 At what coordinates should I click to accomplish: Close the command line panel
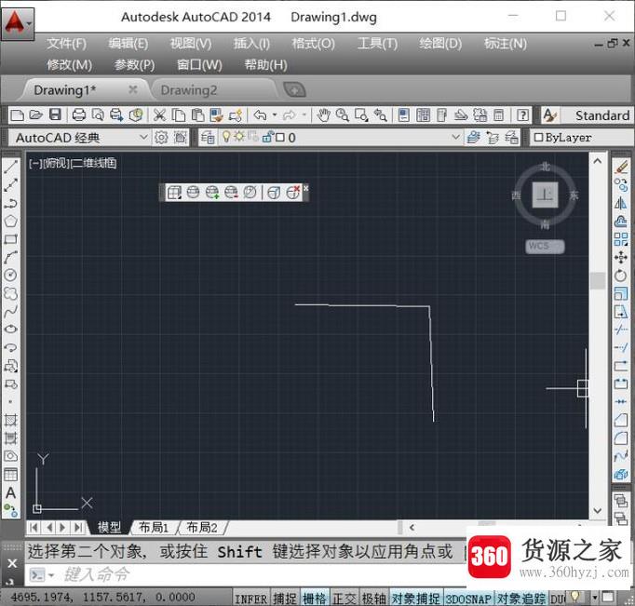tap(12, 563)
